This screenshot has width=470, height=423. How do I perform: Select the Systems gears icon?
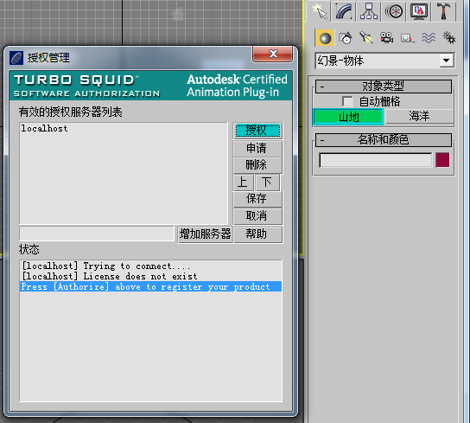(x=448, y=38)
